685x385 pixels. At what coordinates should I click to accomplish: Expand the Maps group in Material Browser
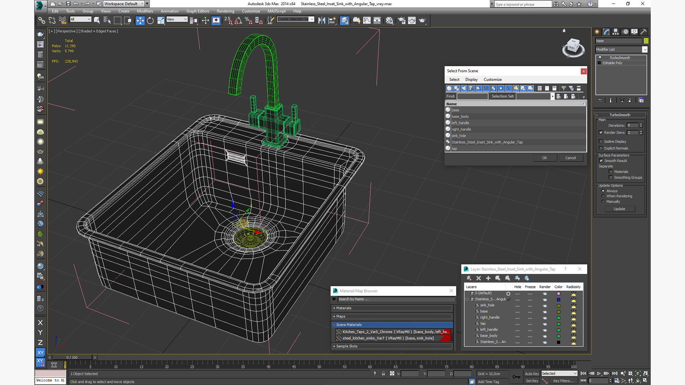coord(392,317)
